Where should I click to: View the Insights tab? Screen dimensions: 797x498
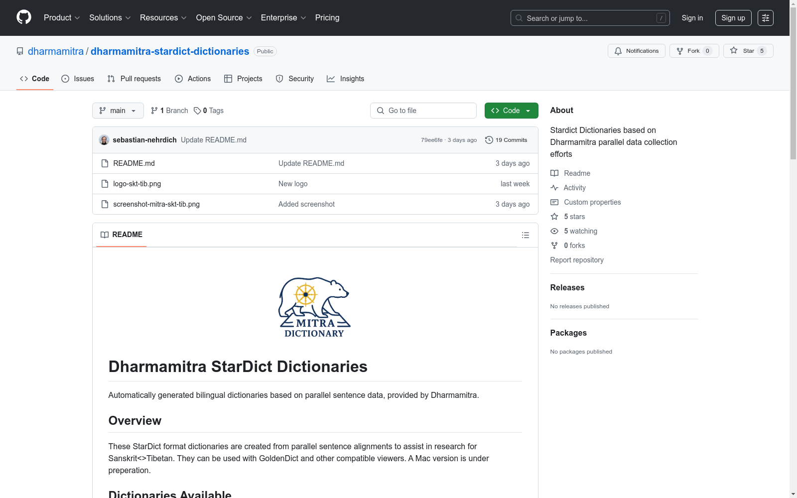[345, 79]
